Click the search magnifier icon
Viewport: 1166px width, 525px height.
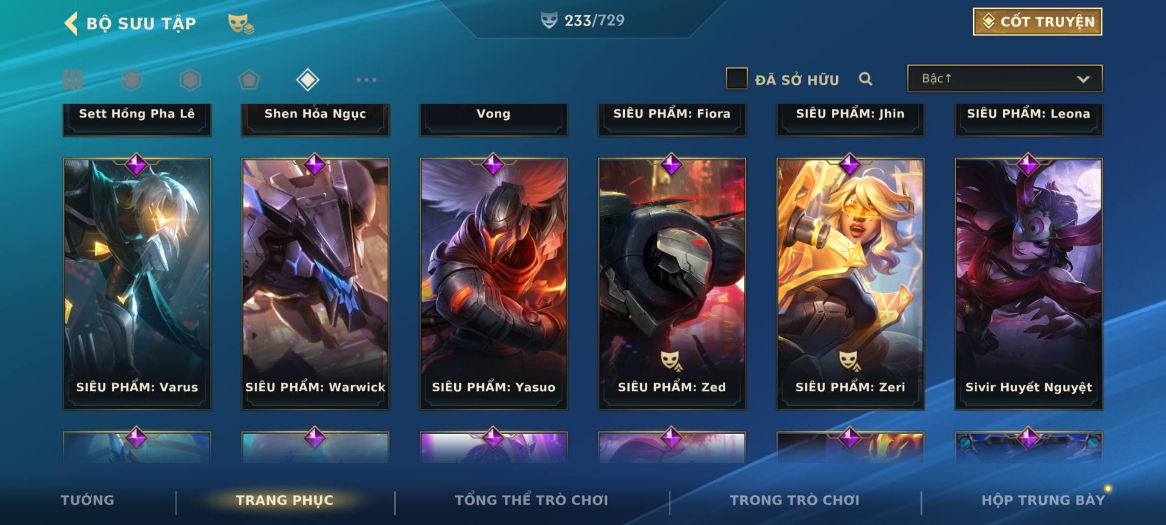[x=865, y=79]
